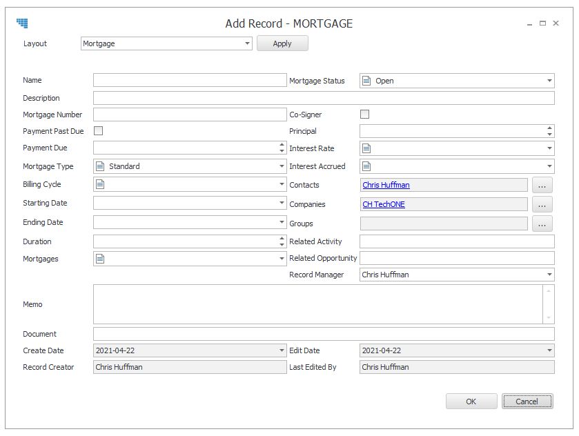The height and width of the screenshot is (436, 579).
Task: Browse Companies with the ellipsis button
Action: [x=542, y=204]
